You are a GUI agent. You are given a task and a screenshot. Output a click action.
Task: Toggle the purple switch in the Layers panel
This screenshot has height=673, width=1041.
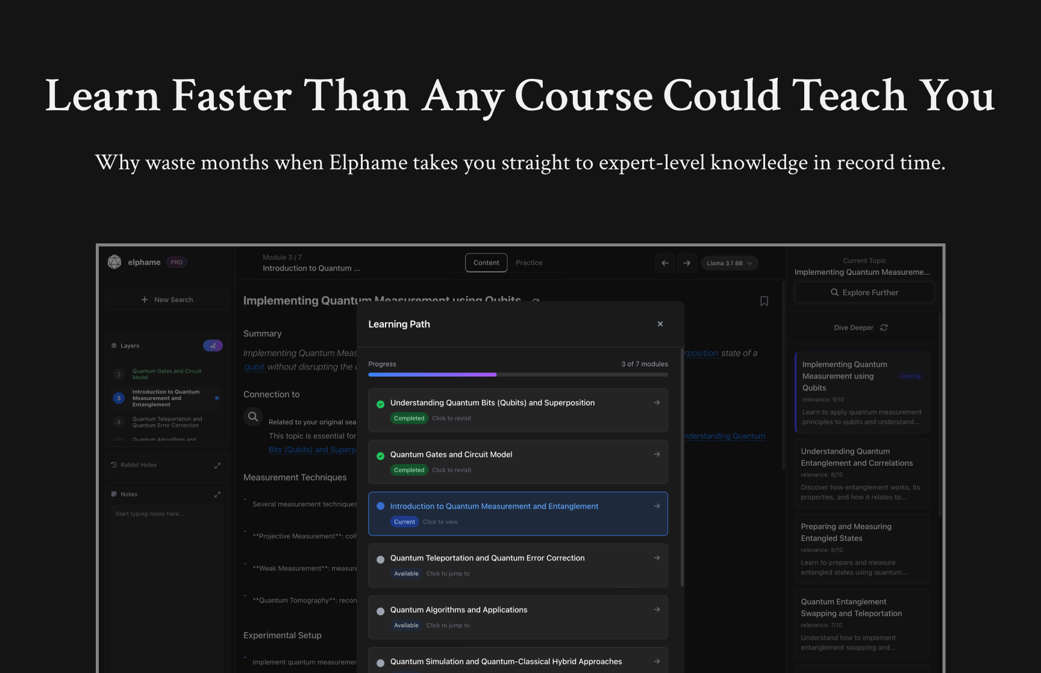pyautogui.click(x=213, y=346)
